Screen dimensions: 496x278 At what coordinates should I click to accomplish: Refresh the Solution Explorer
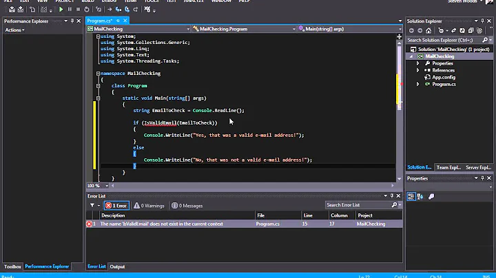click(462, 31)
